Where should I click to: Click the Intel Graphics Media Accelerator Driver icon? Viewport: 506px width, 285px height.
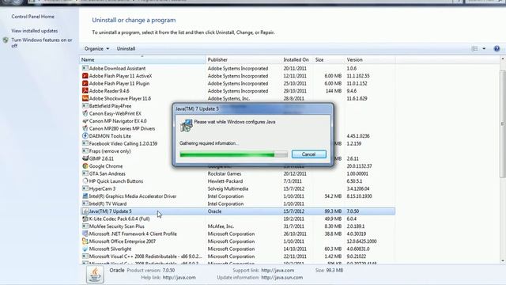[85, 196]
